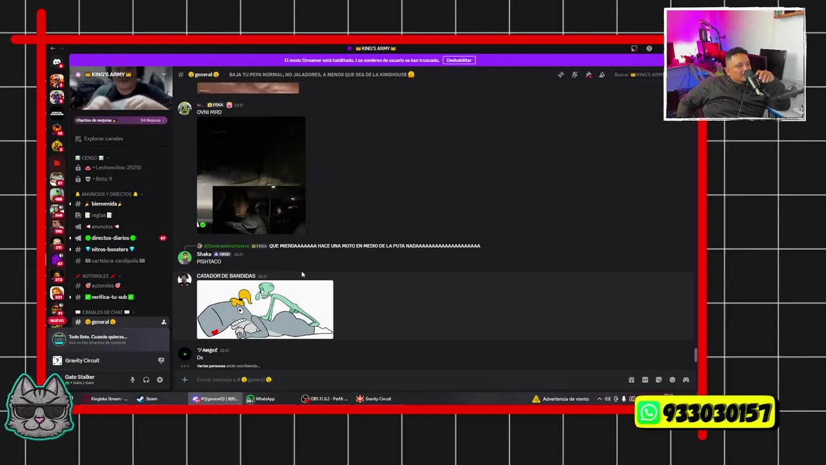Show pinned messages in channel header
This screenshot has height=465, width=826.
pos(589,74)
